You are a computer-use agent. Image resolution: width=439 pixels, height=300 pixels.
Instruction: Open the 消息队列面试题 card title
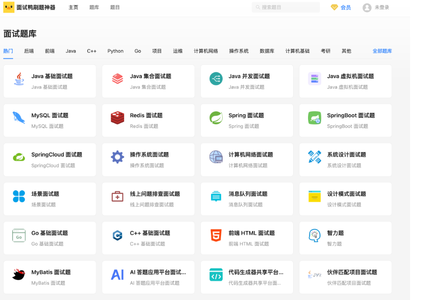[x=248, y=194]
